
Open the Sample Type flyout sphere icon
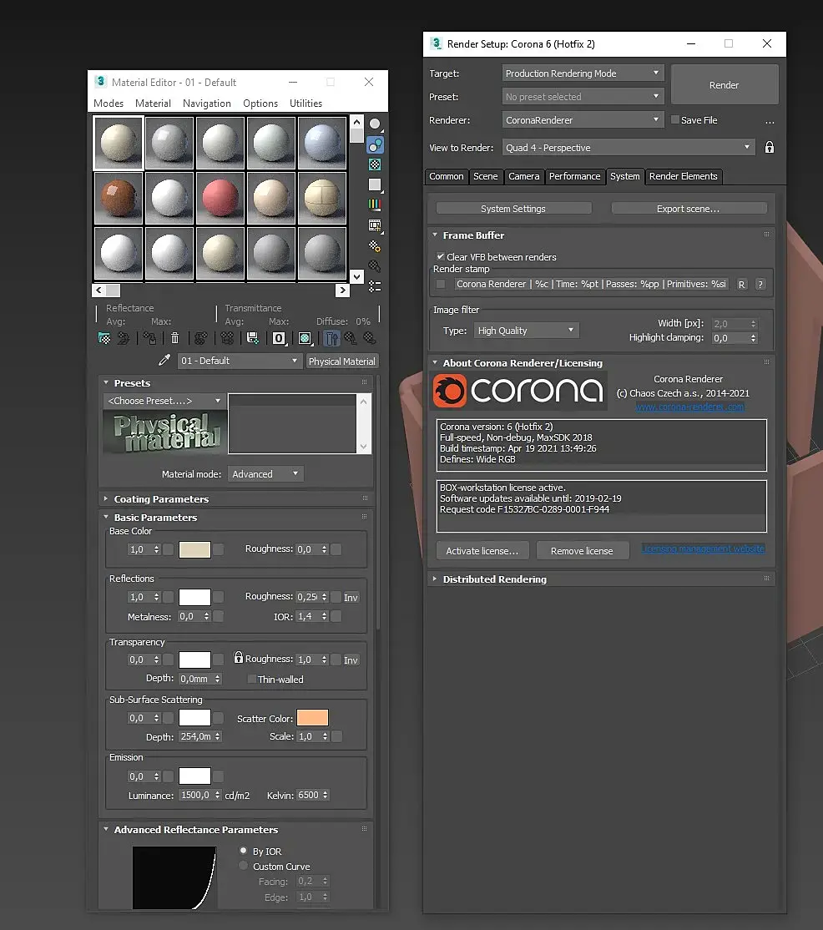(x=375, y=124)
